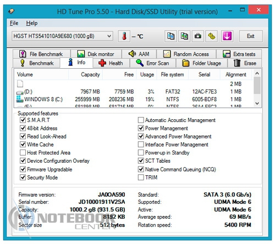Toggle Advanced Power Management checkbox
This screenshot has width=275, height=244.
pyautogui.click(x=141, y=136)
